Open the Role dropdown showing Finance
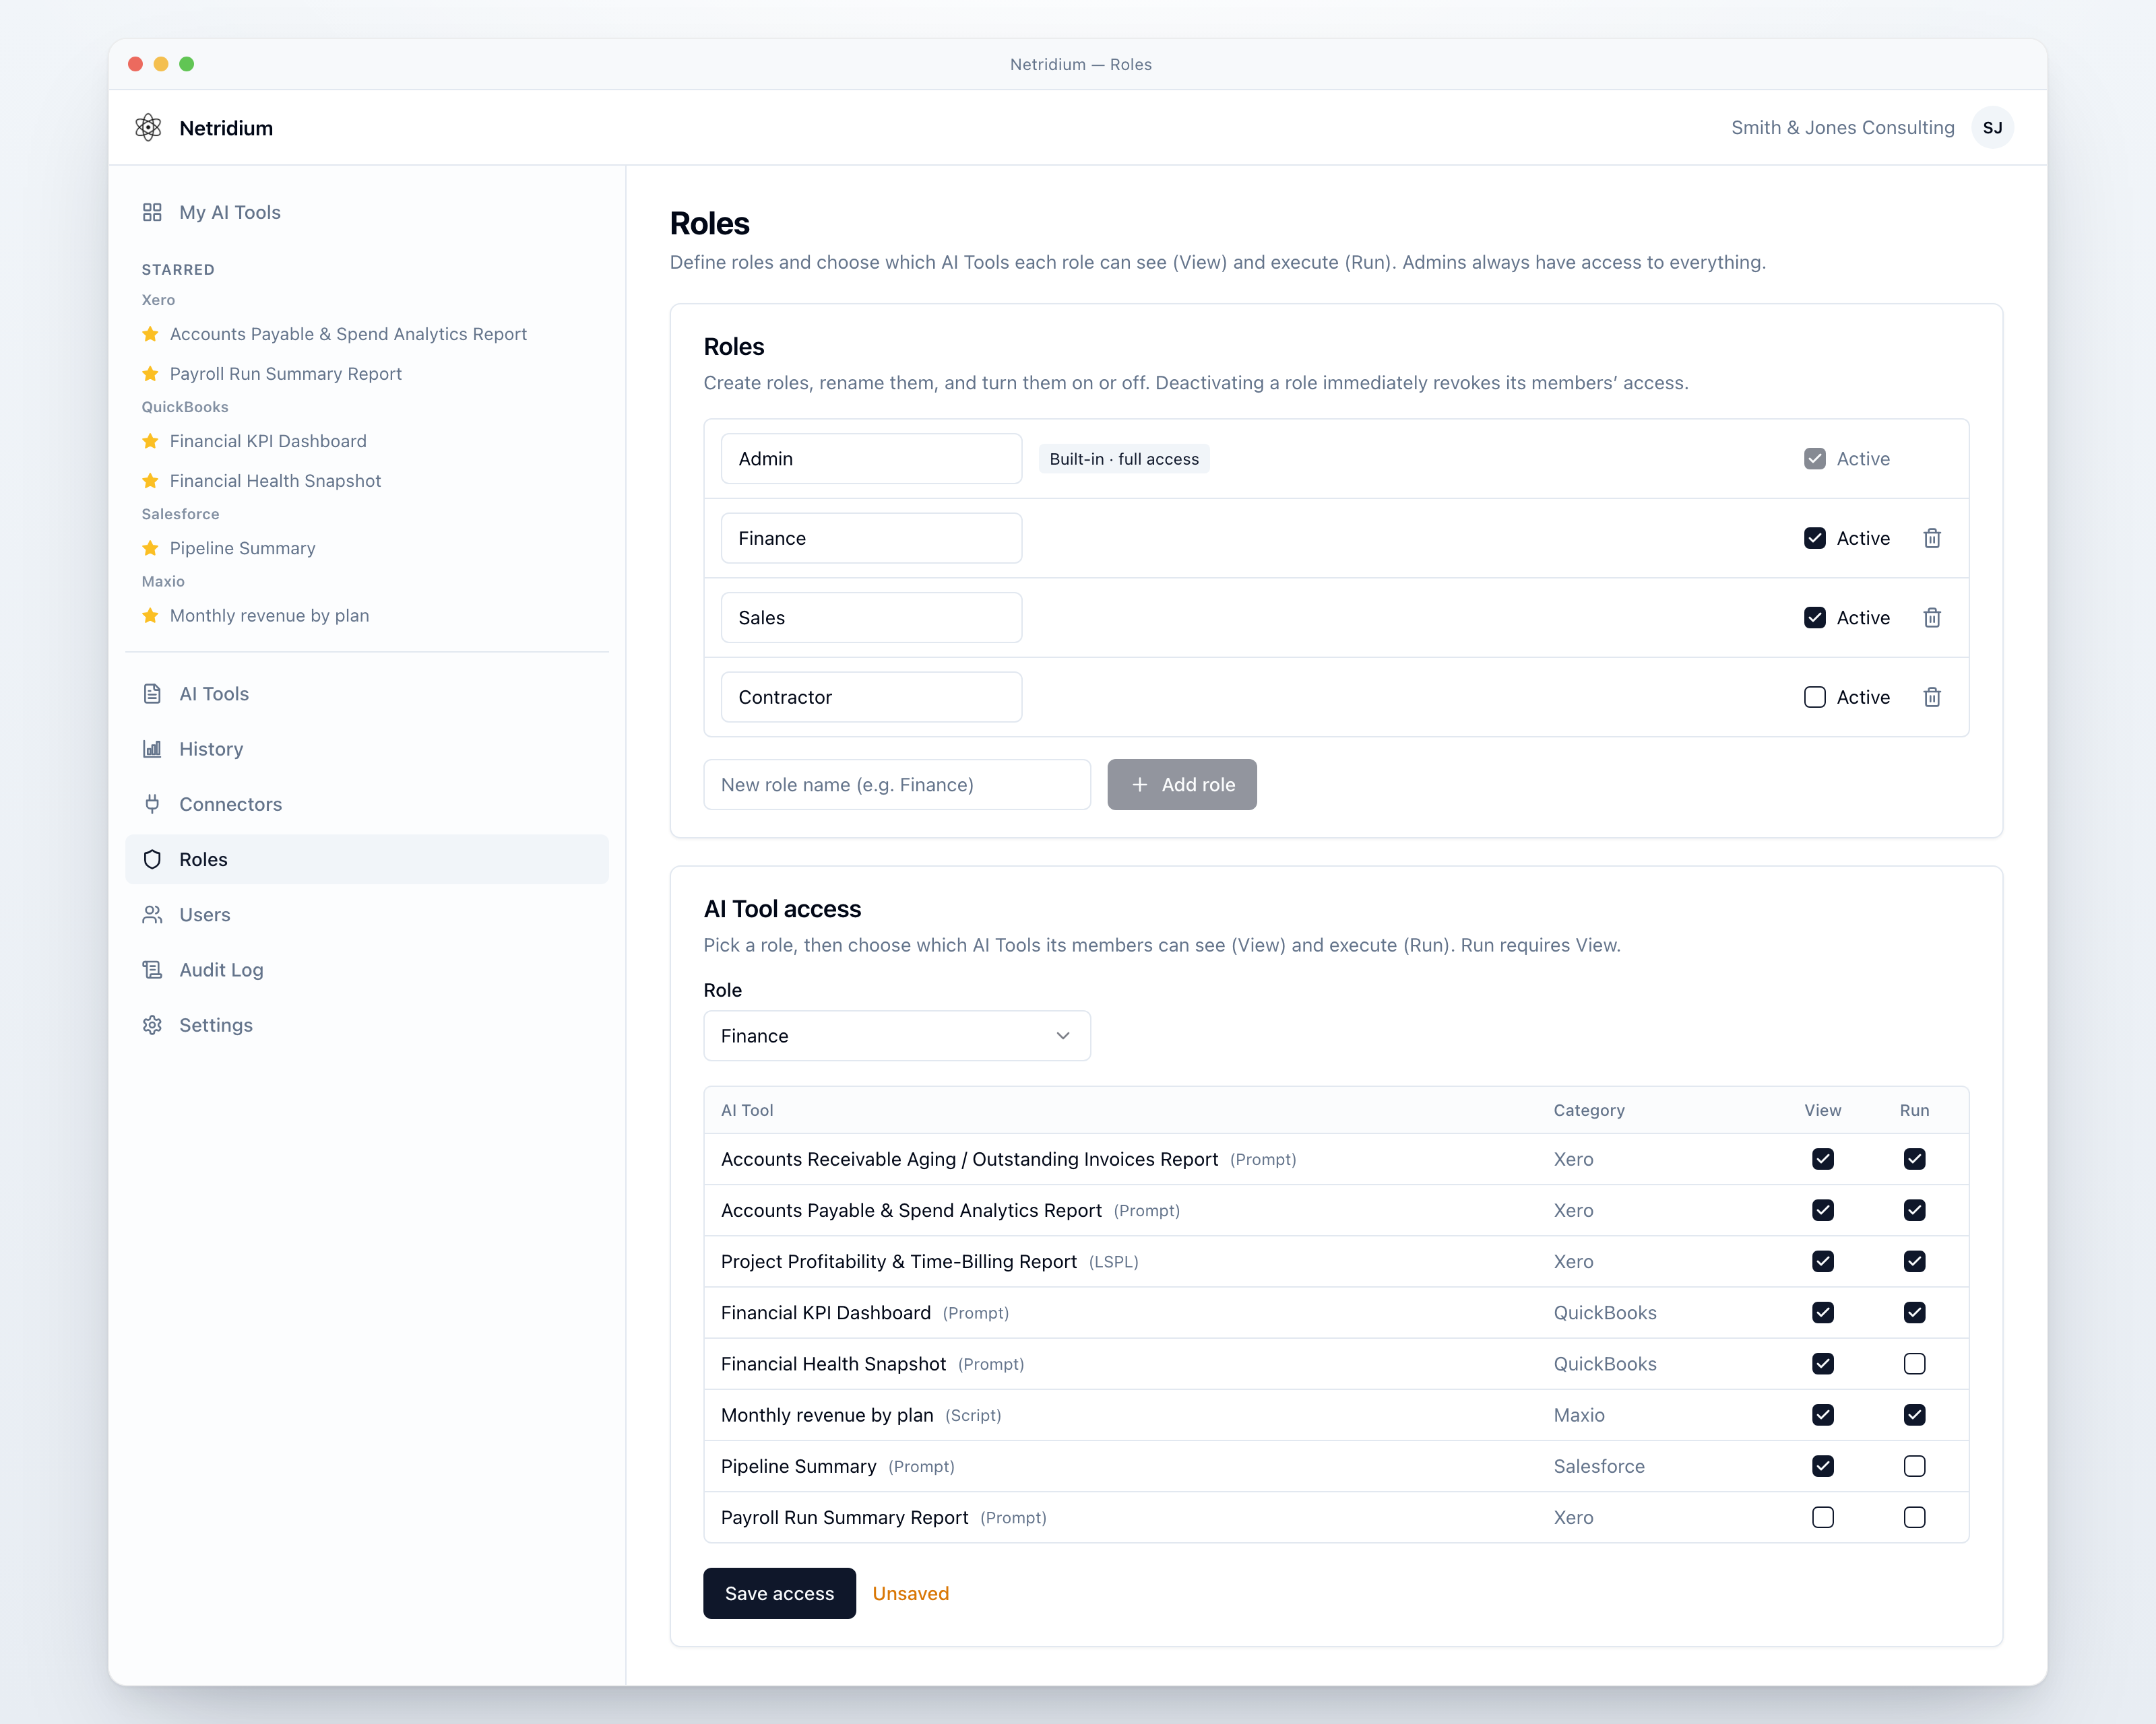 pos(896,1036)
